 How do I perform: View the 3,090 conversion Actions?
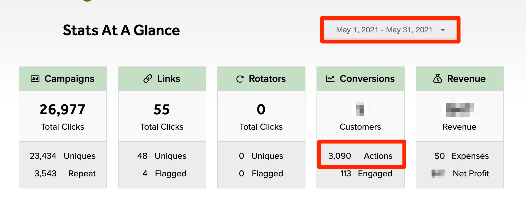[360, 156]
